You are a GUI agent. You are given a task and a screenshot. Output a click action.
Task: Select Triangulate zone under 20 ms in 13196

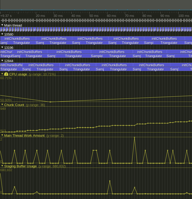pos(34,56)
